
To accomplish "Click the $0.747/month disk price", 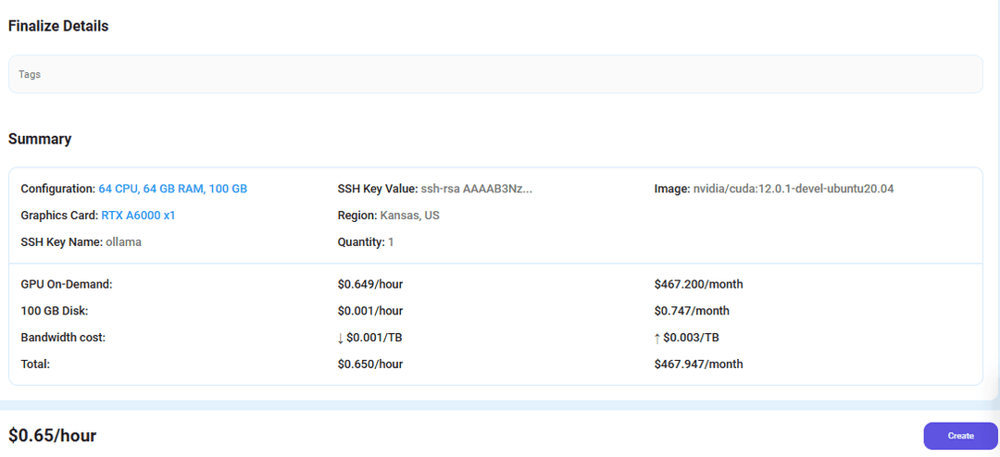I will coord(692,311).
